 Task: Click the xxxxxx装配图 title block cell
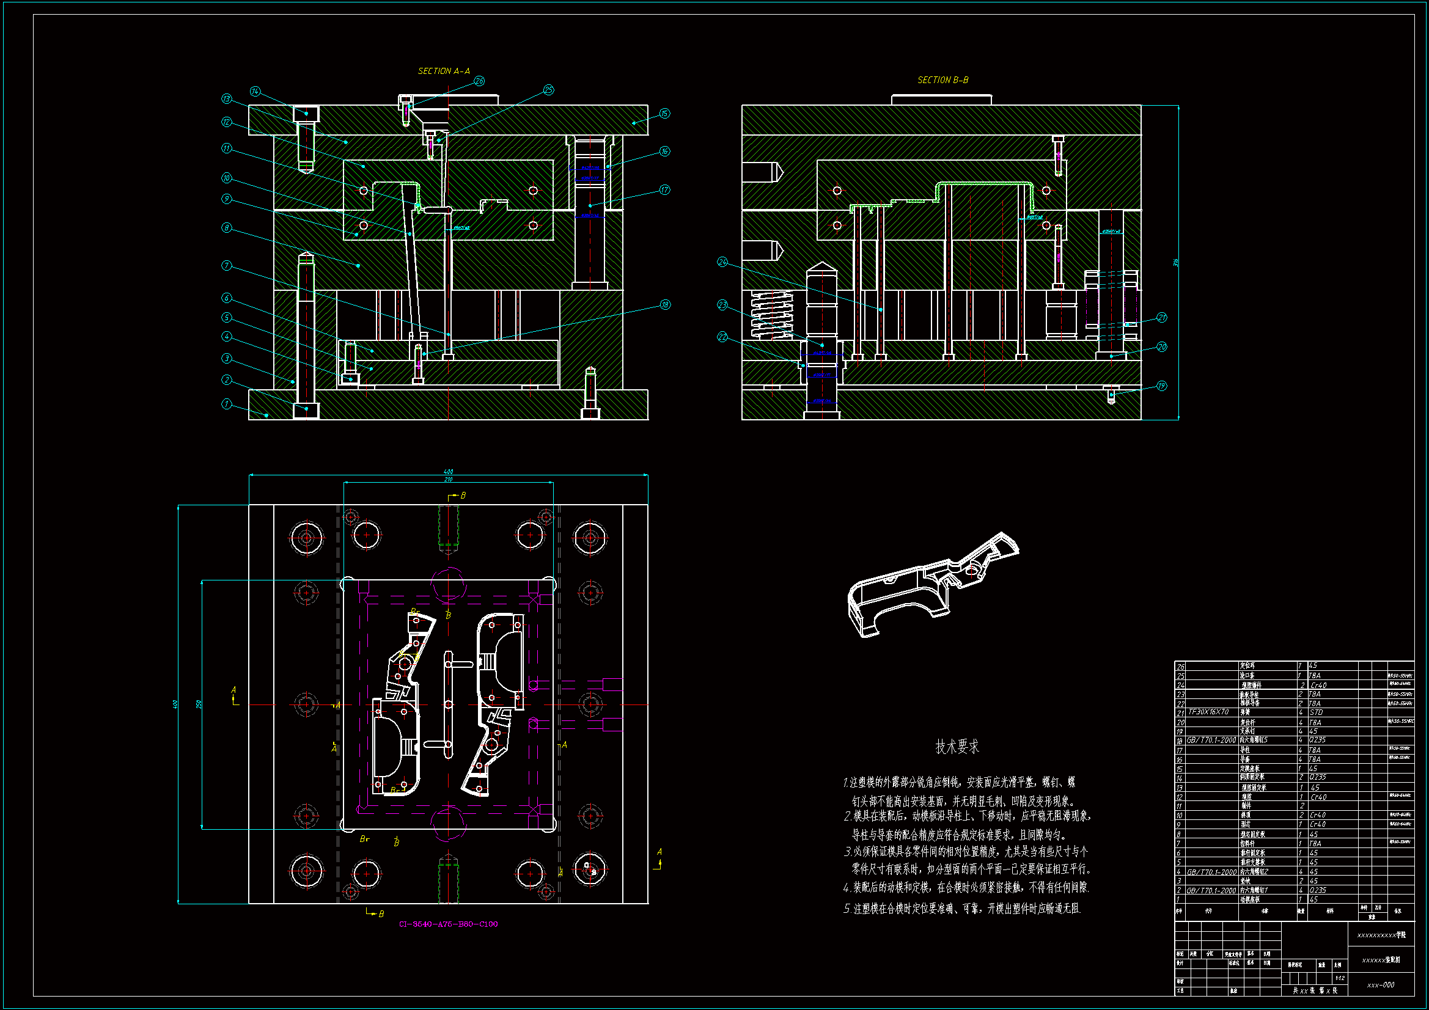coord(1381,961)
